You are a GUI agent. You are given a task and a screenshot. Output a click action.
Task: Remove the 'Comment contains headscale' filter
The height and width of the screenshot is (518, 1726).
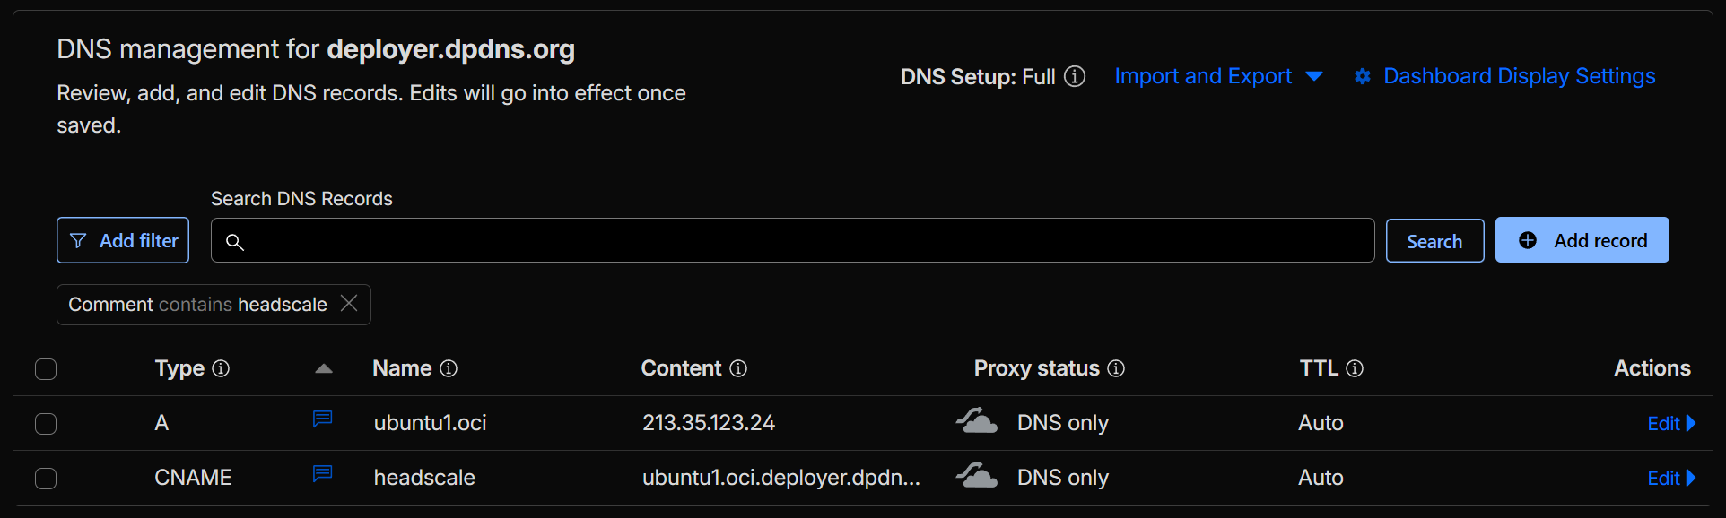(349, 304)
